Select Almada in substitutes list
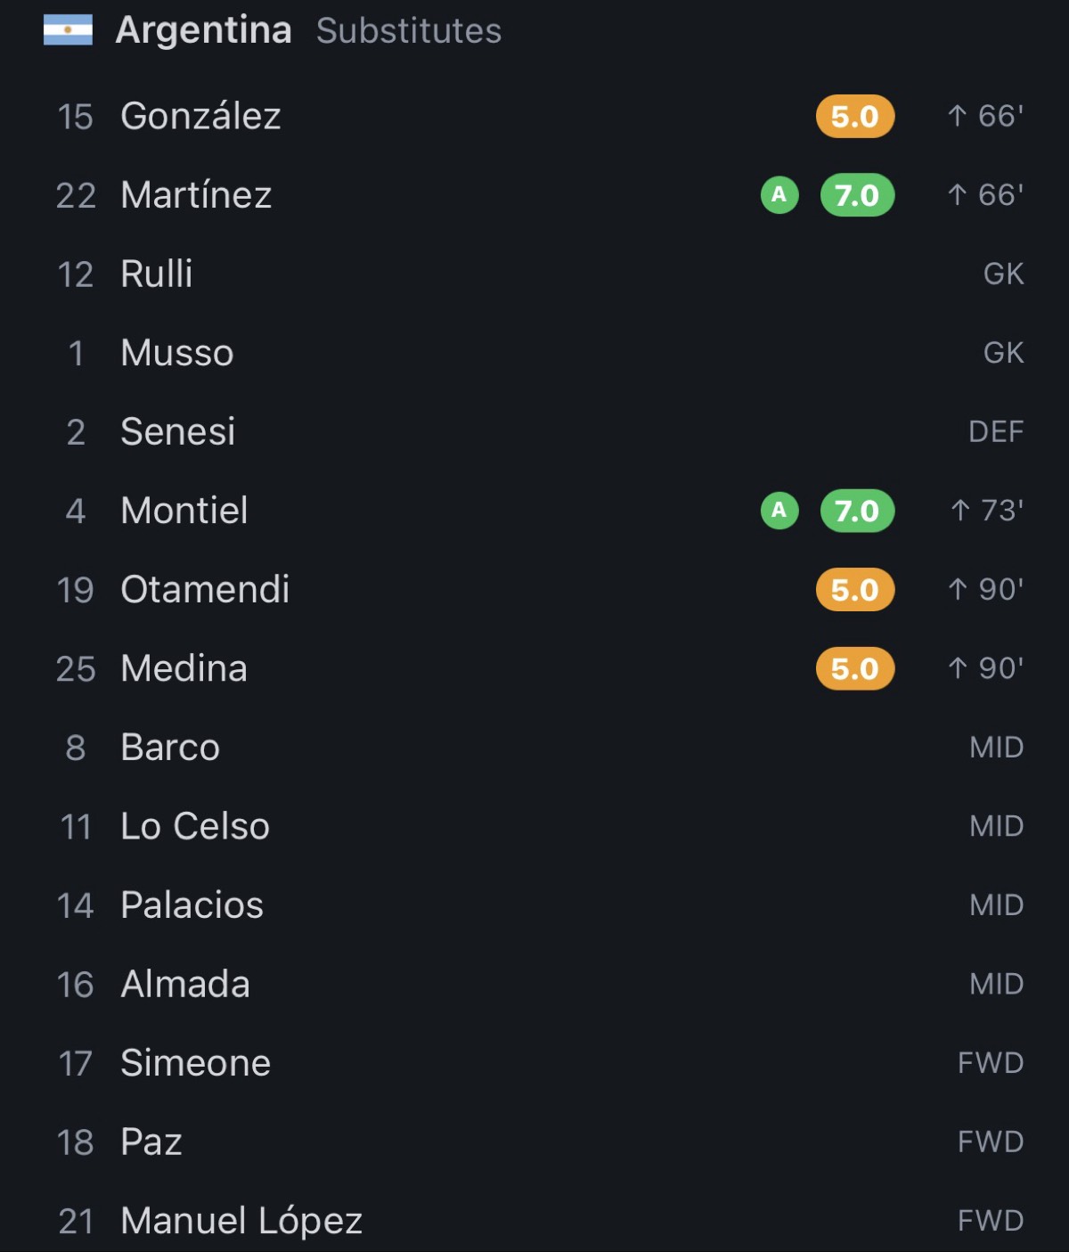 click(x=534, y=984)
